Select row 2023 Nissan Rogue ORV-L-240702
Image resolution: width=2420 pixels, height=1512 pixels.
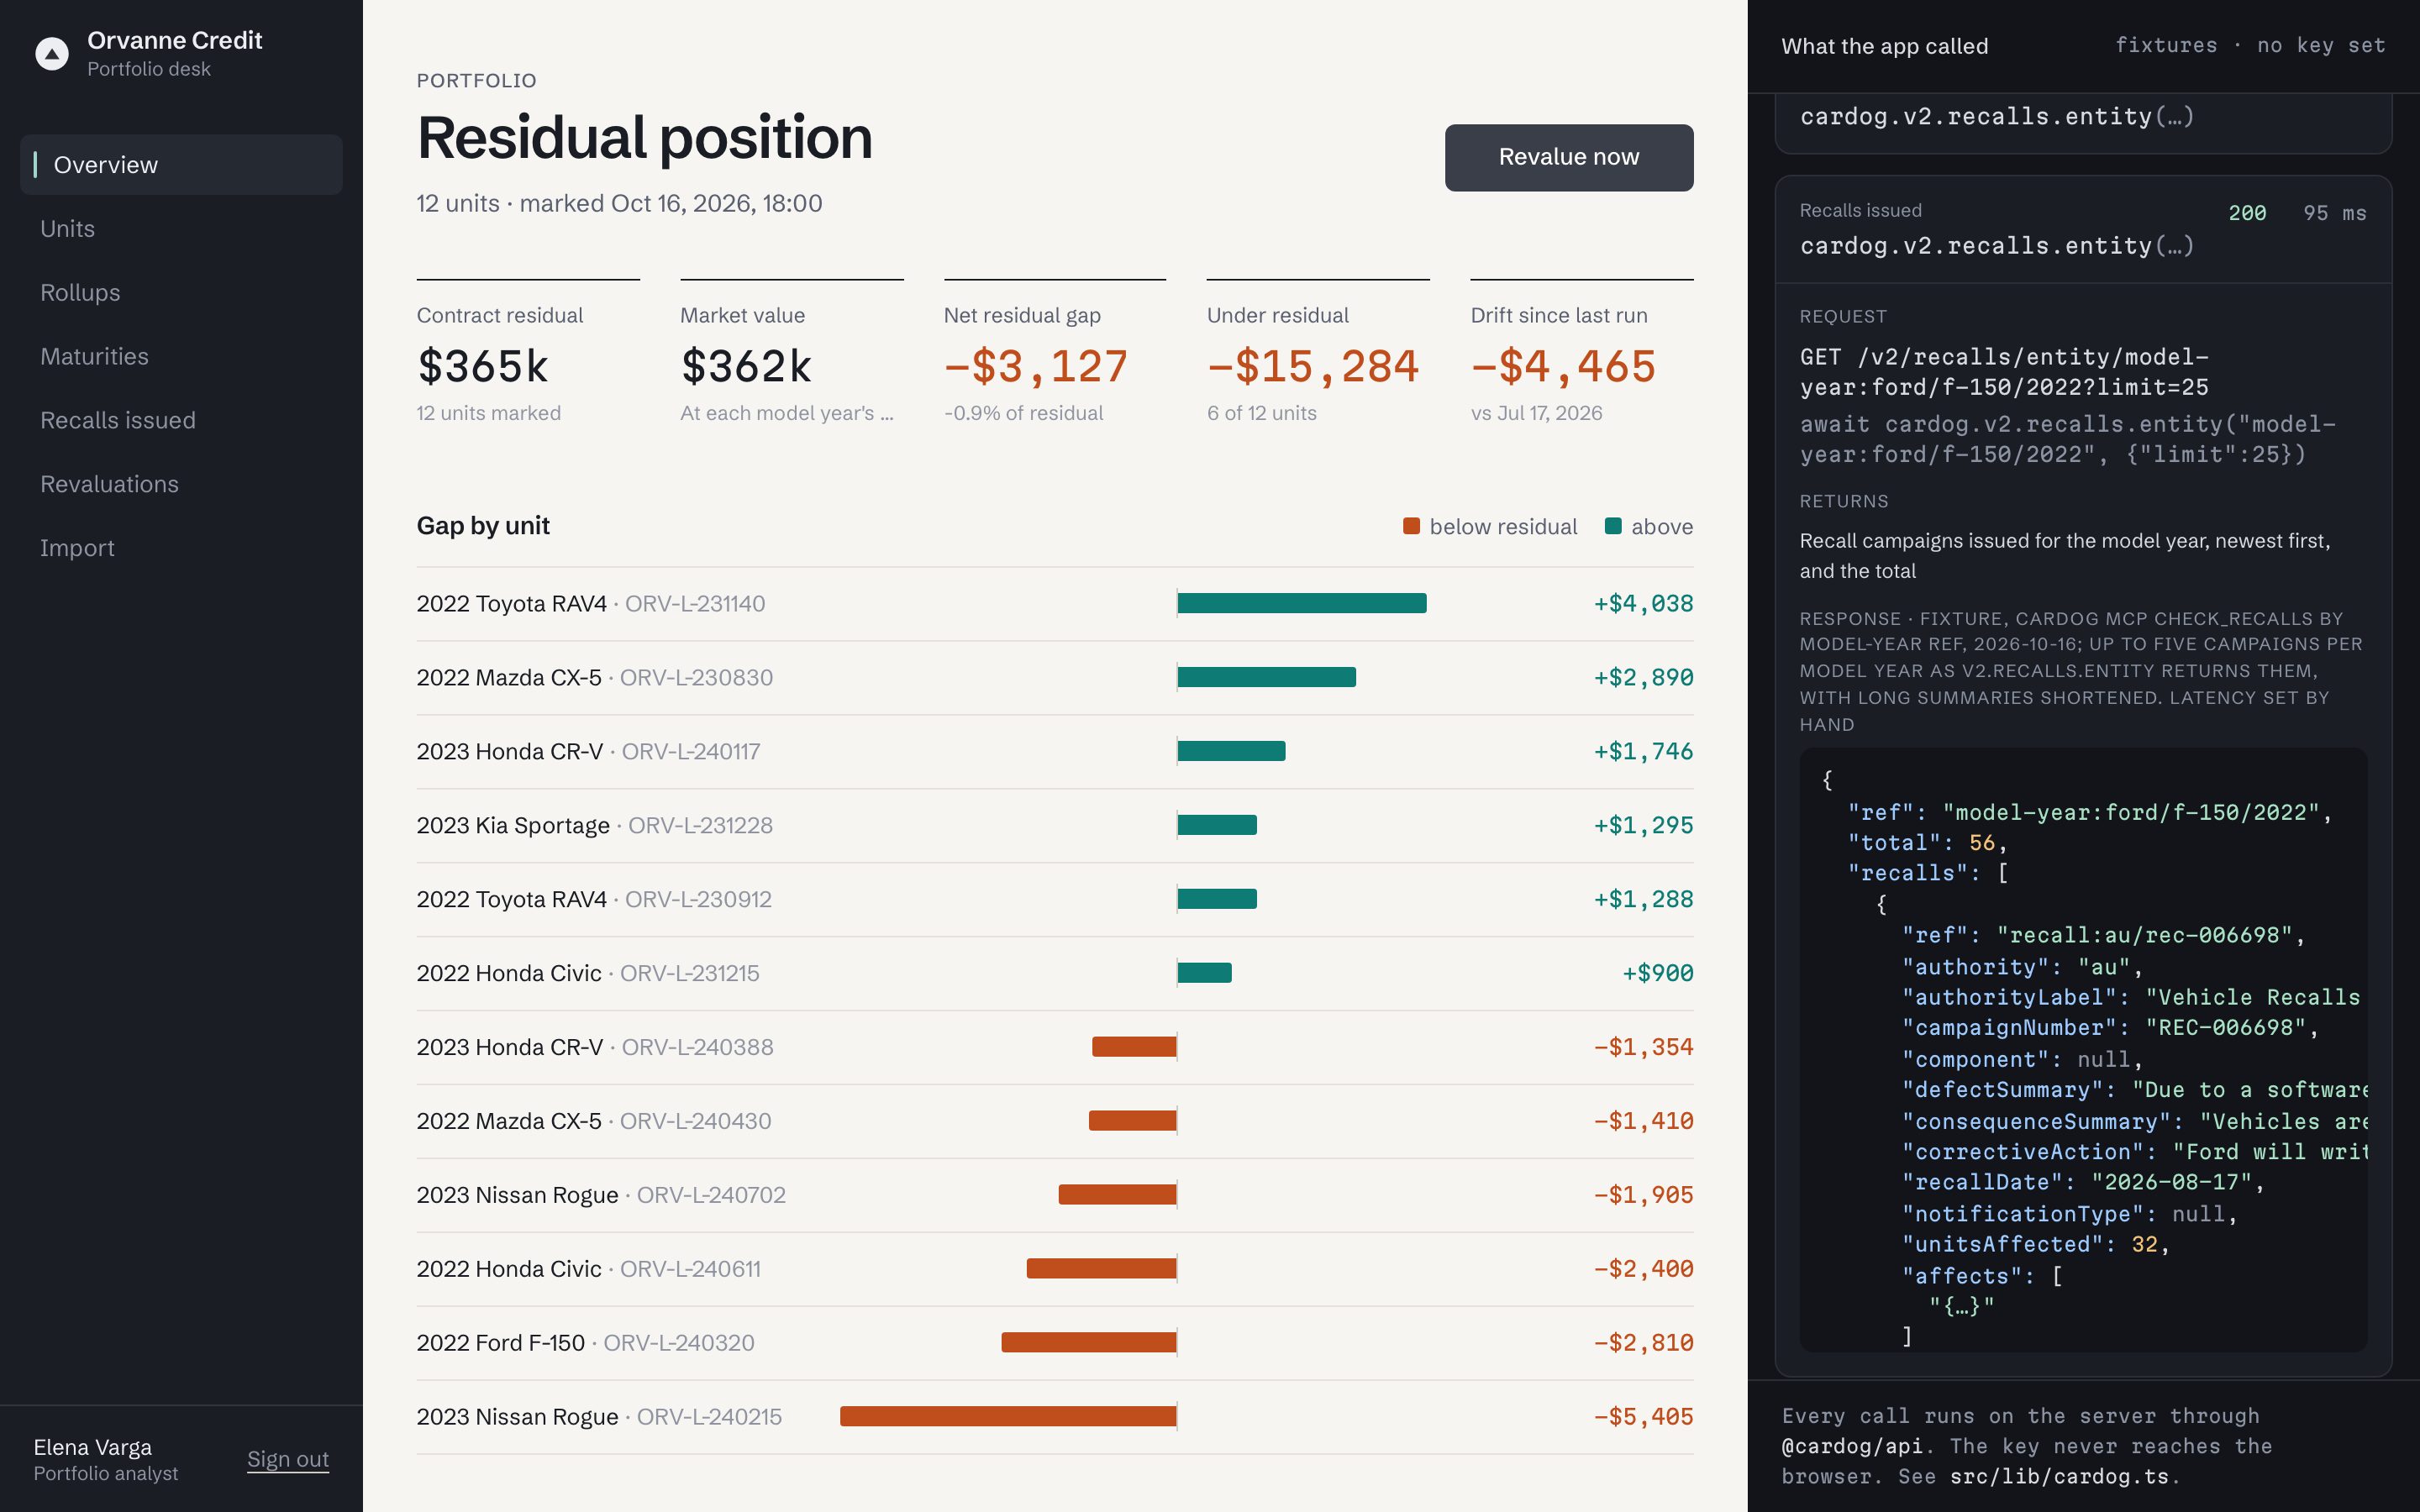click(x=1055, y=1196)
